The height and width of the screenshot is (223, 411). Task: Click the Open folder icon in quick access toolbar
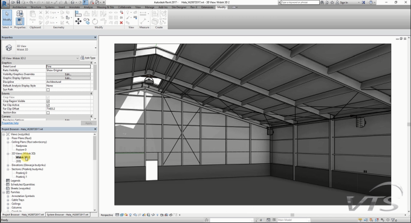coord(13,2)
